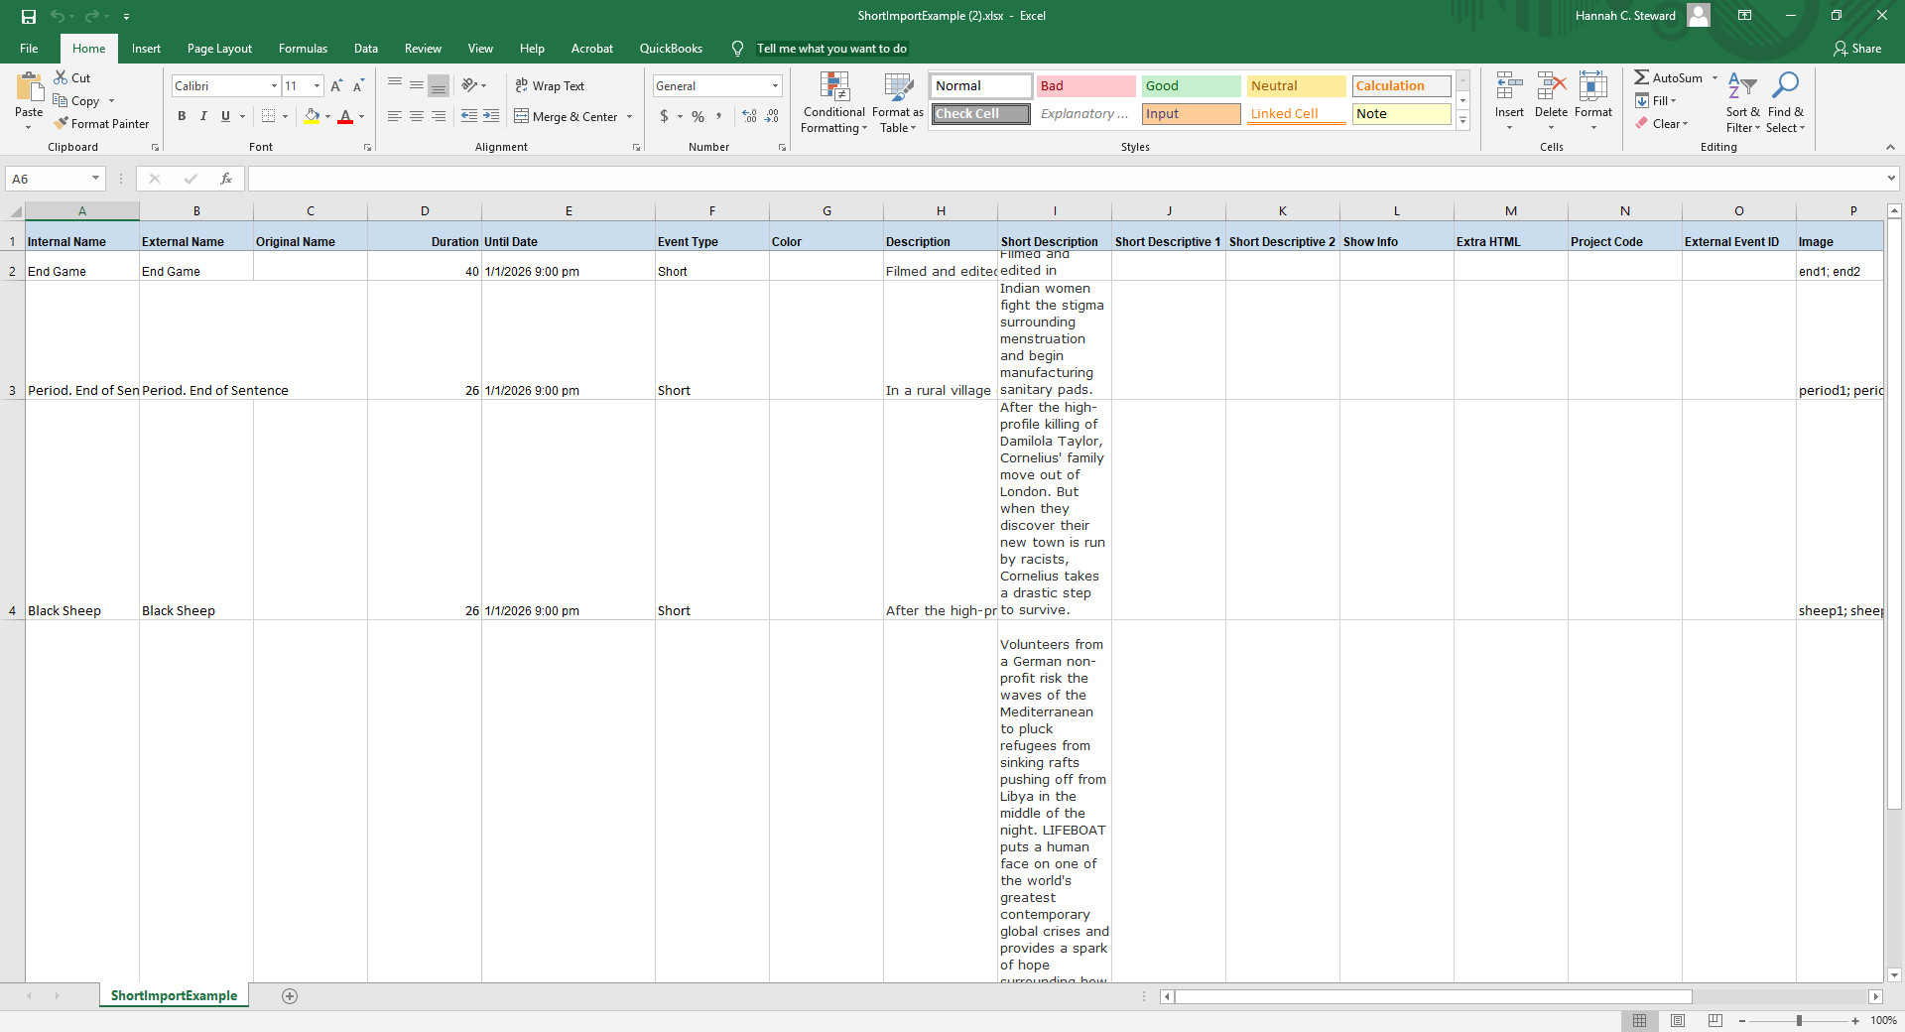Click Find & Select button
The height and width of the screenshot is (1032, 1905).
tap(1785, 102)
